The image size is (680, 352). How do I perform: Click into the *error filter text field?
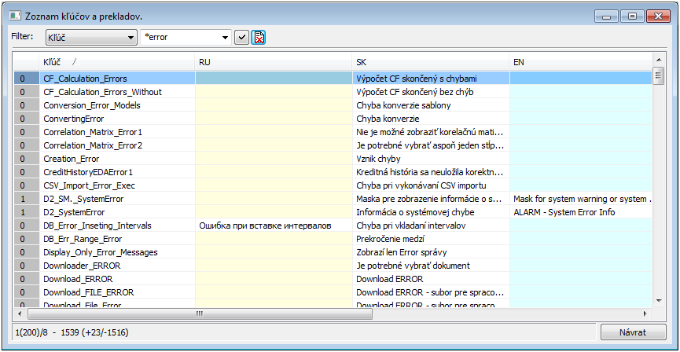click(x=179, y=37)
